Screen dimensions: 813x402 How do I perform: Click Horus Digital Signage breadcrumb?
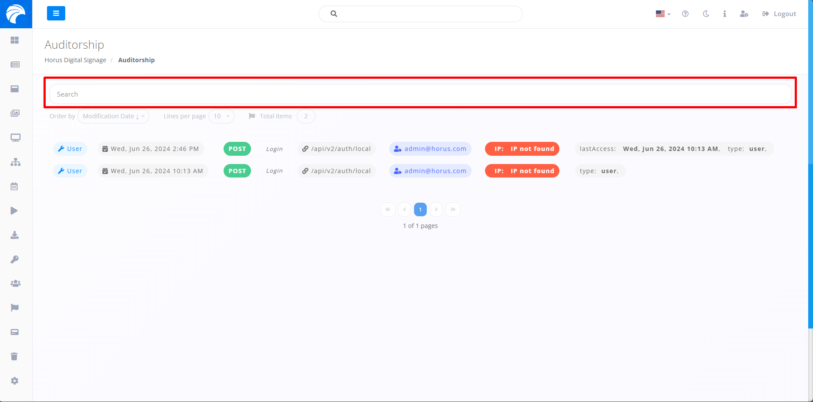pyautogui.click(x=75, y=60)
